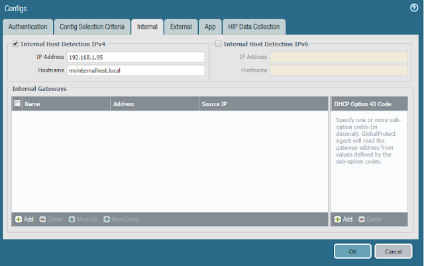Sort by the Name column header
Screen dimensions: 424x266
[66, 104]
